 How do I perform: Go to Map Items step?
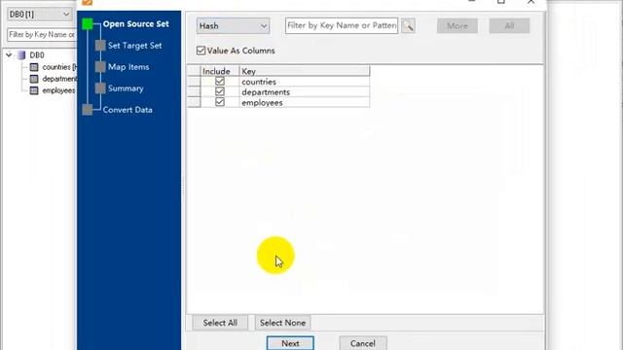coord(128,67)
